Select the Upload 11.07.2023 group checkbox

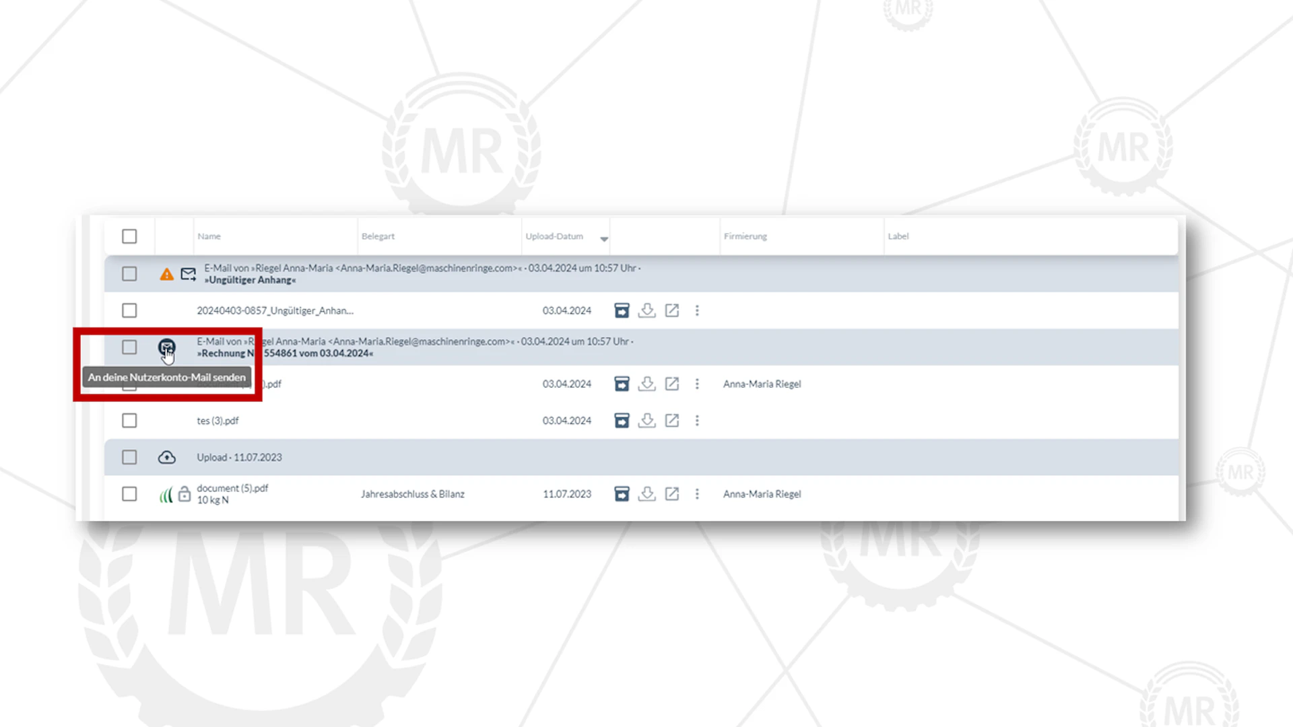coord(129,458)
